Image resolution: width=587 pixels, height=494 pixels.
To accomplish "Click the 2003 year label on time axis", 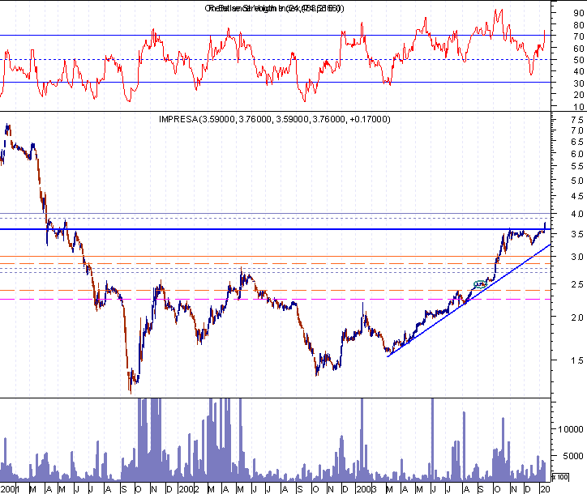I will tap(366, 489).
